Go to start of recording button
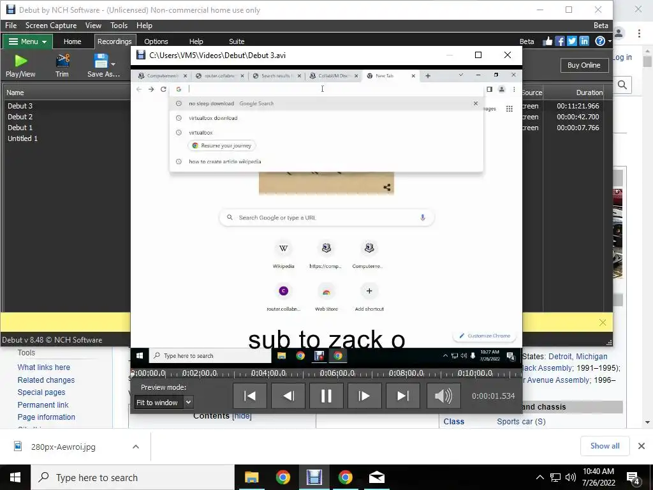Screen dimensions: 653x490 [x=250, y=396]
